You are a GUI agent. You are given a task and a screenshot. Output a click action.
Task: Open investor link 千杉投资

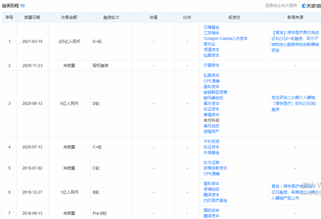pyautogui.click(x=211, y=141)
